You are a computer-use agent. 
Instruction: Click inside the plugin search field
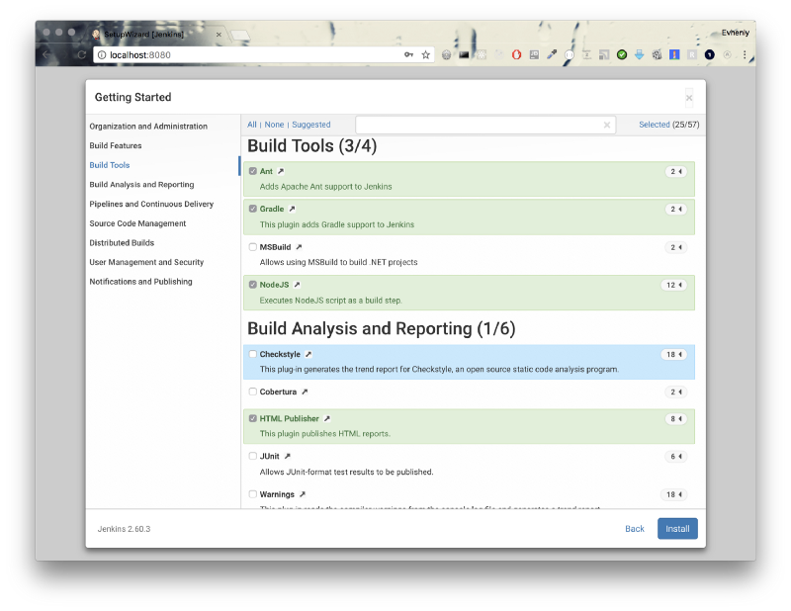tap(480, 126)
